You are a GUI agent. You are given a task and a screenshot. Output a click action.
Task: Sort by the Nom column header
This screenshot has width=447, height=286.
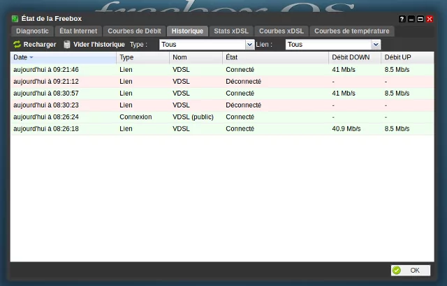click(196, 57)
